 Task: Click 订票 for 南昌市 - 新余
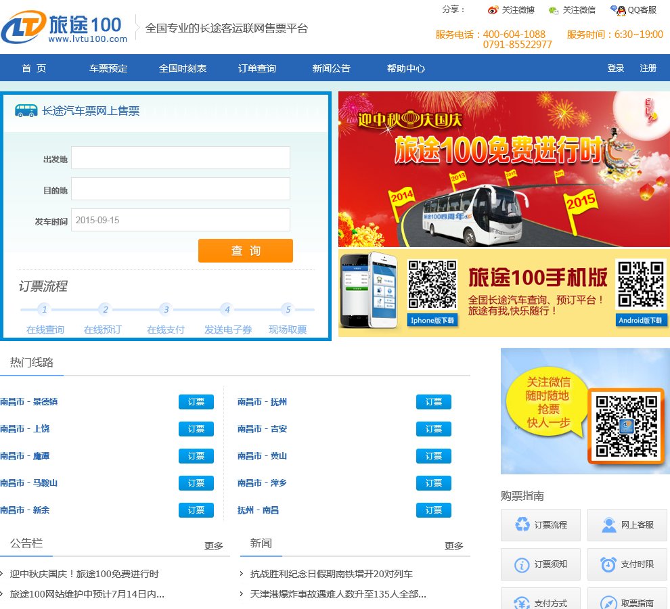click(x=196, y=510)
